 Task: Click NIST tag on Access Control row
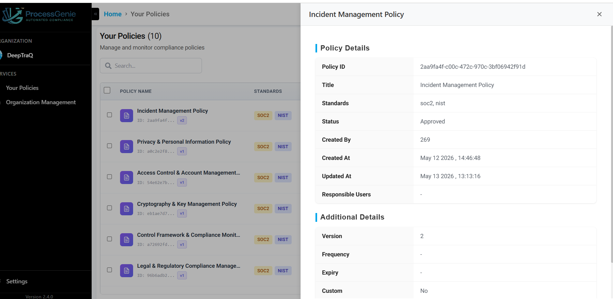click(x=283, y=178)
